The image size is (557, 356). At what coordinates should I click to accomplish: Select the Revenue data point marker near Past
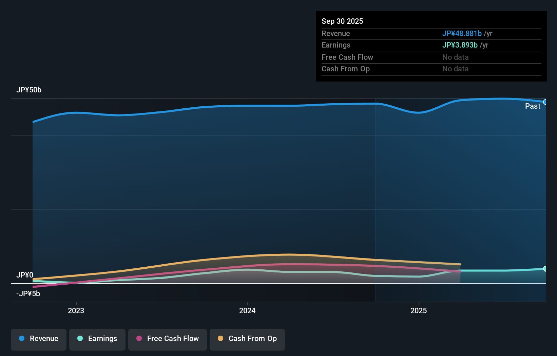click(545, 102)
